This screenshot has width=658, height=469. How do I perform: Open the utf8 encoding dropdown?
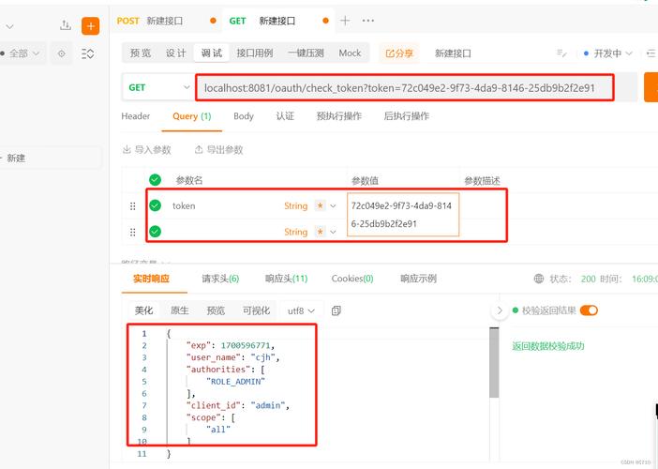coord(301,311)
